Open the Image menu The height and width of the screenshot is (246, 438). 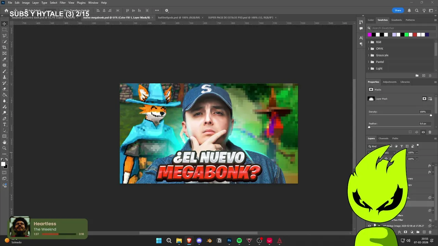coord(26,3)
